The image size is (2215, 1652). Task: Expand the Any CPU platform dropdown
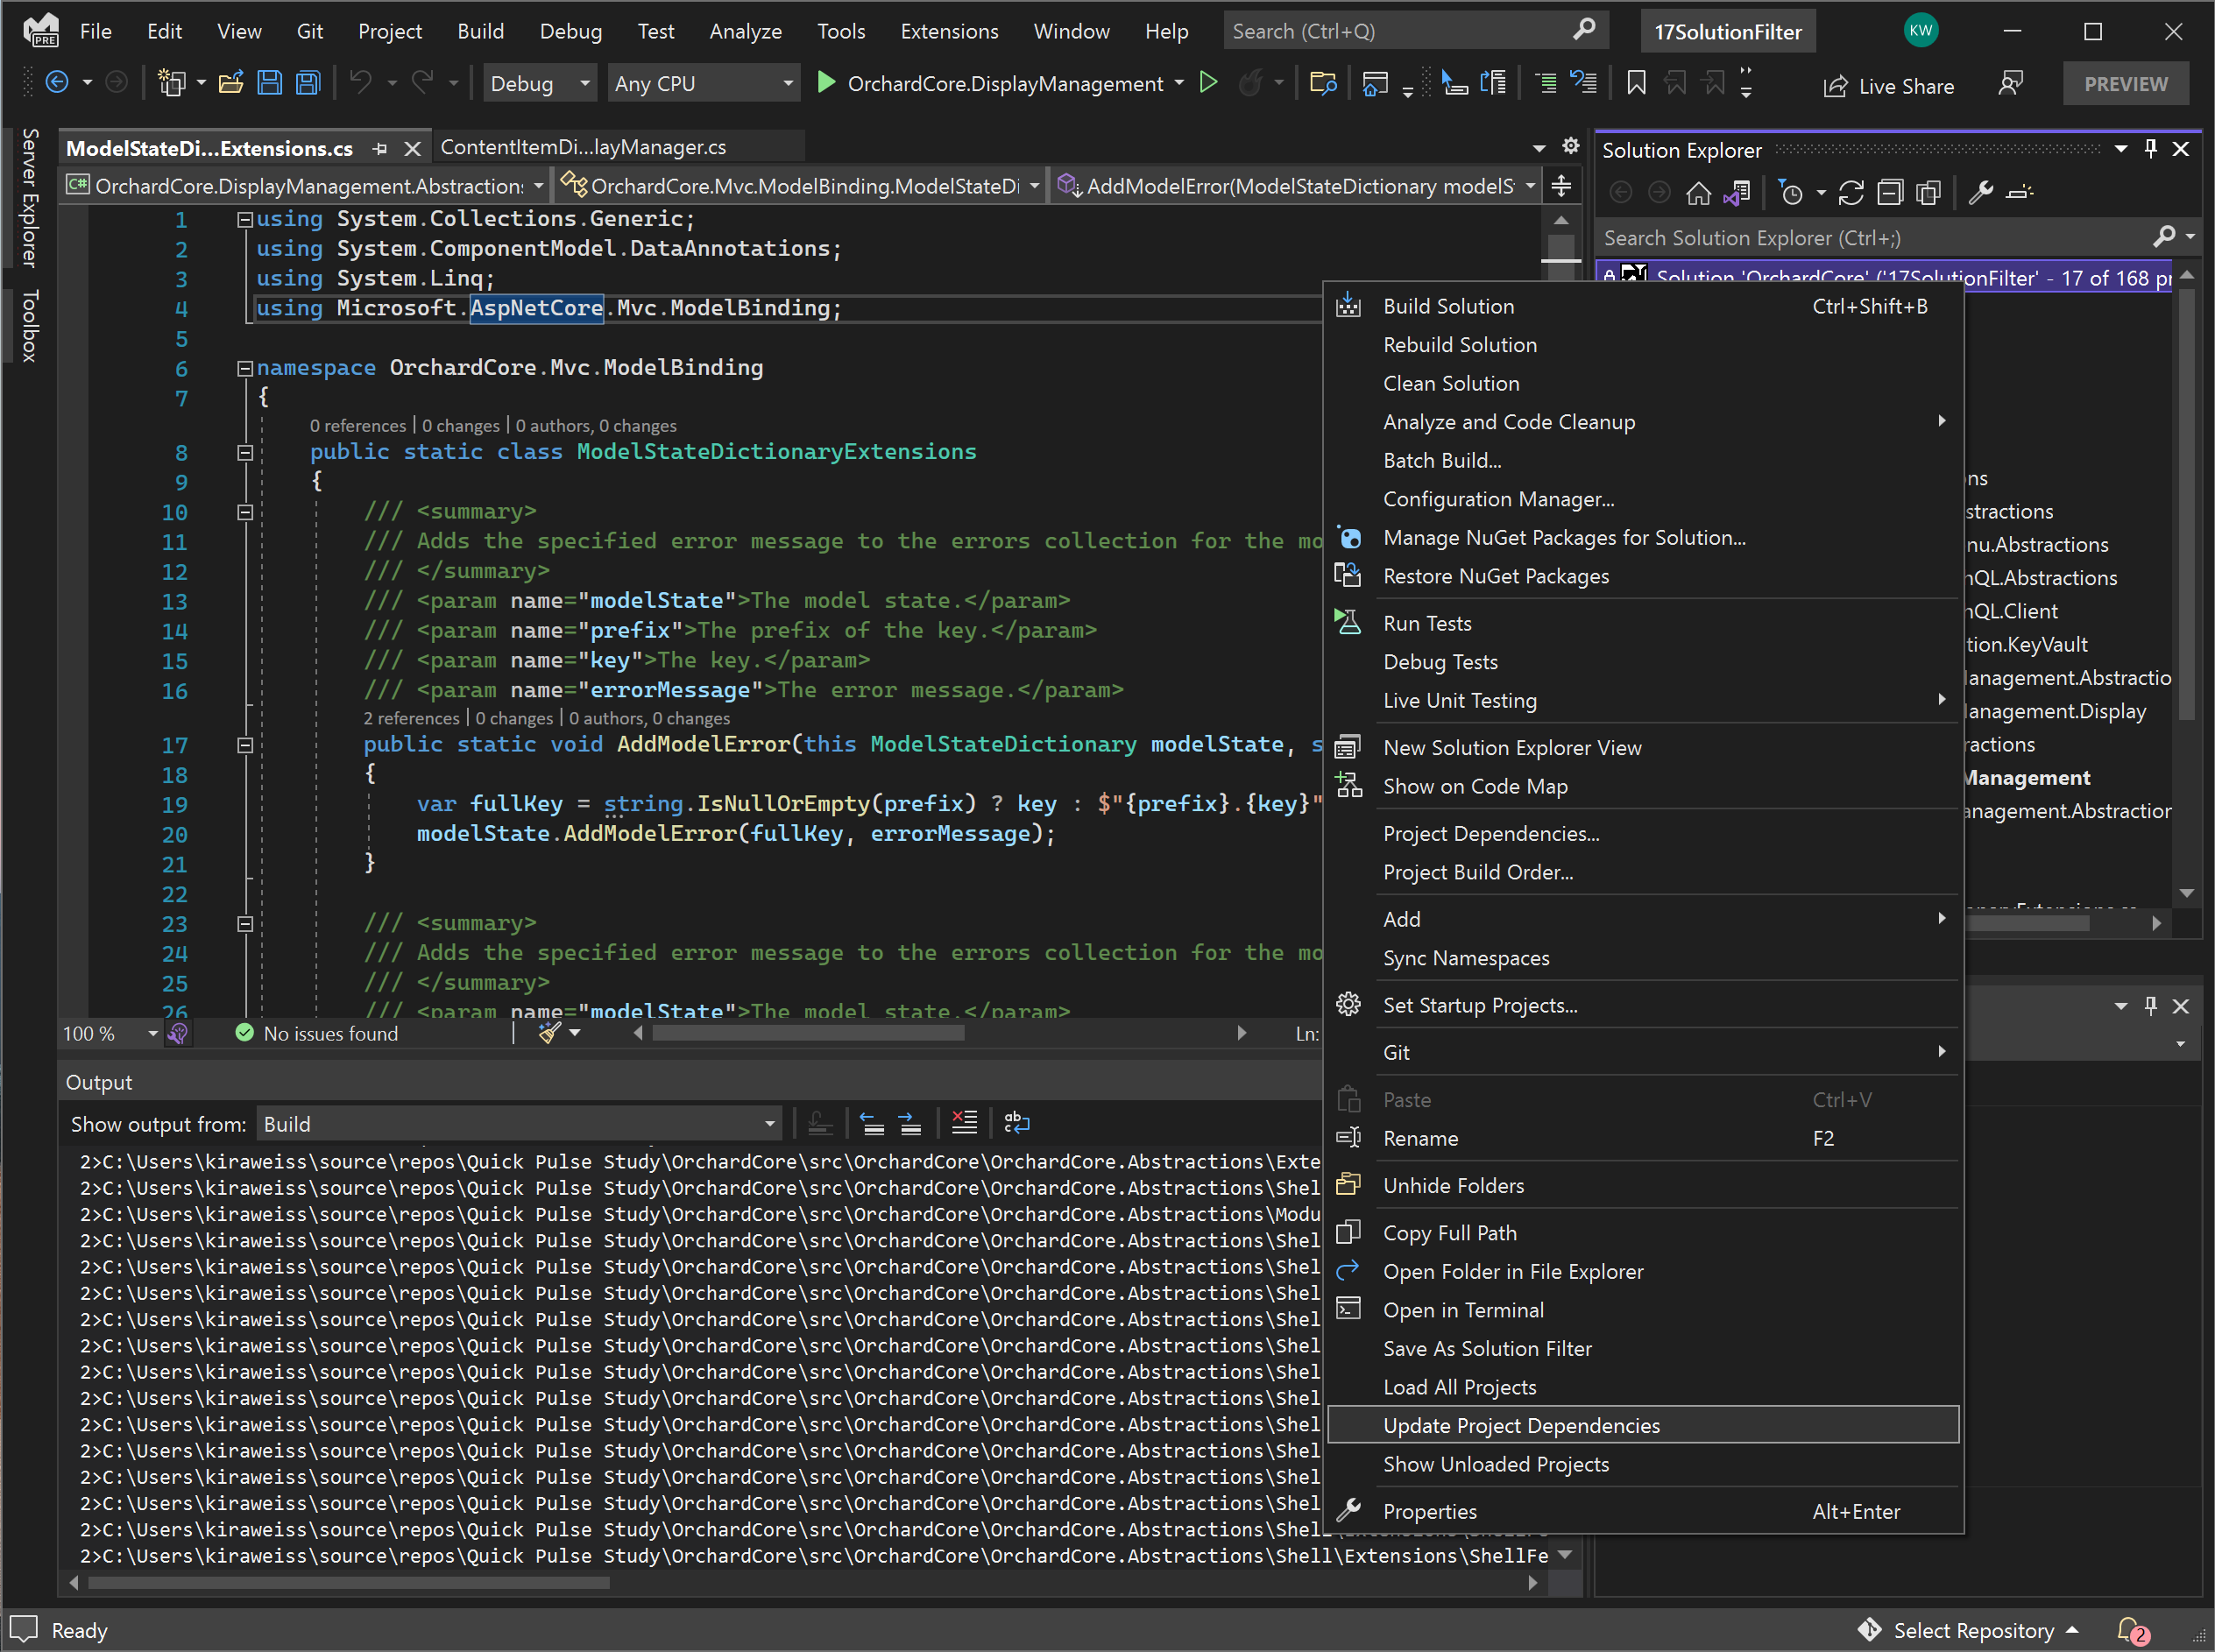tap(784, 83)
